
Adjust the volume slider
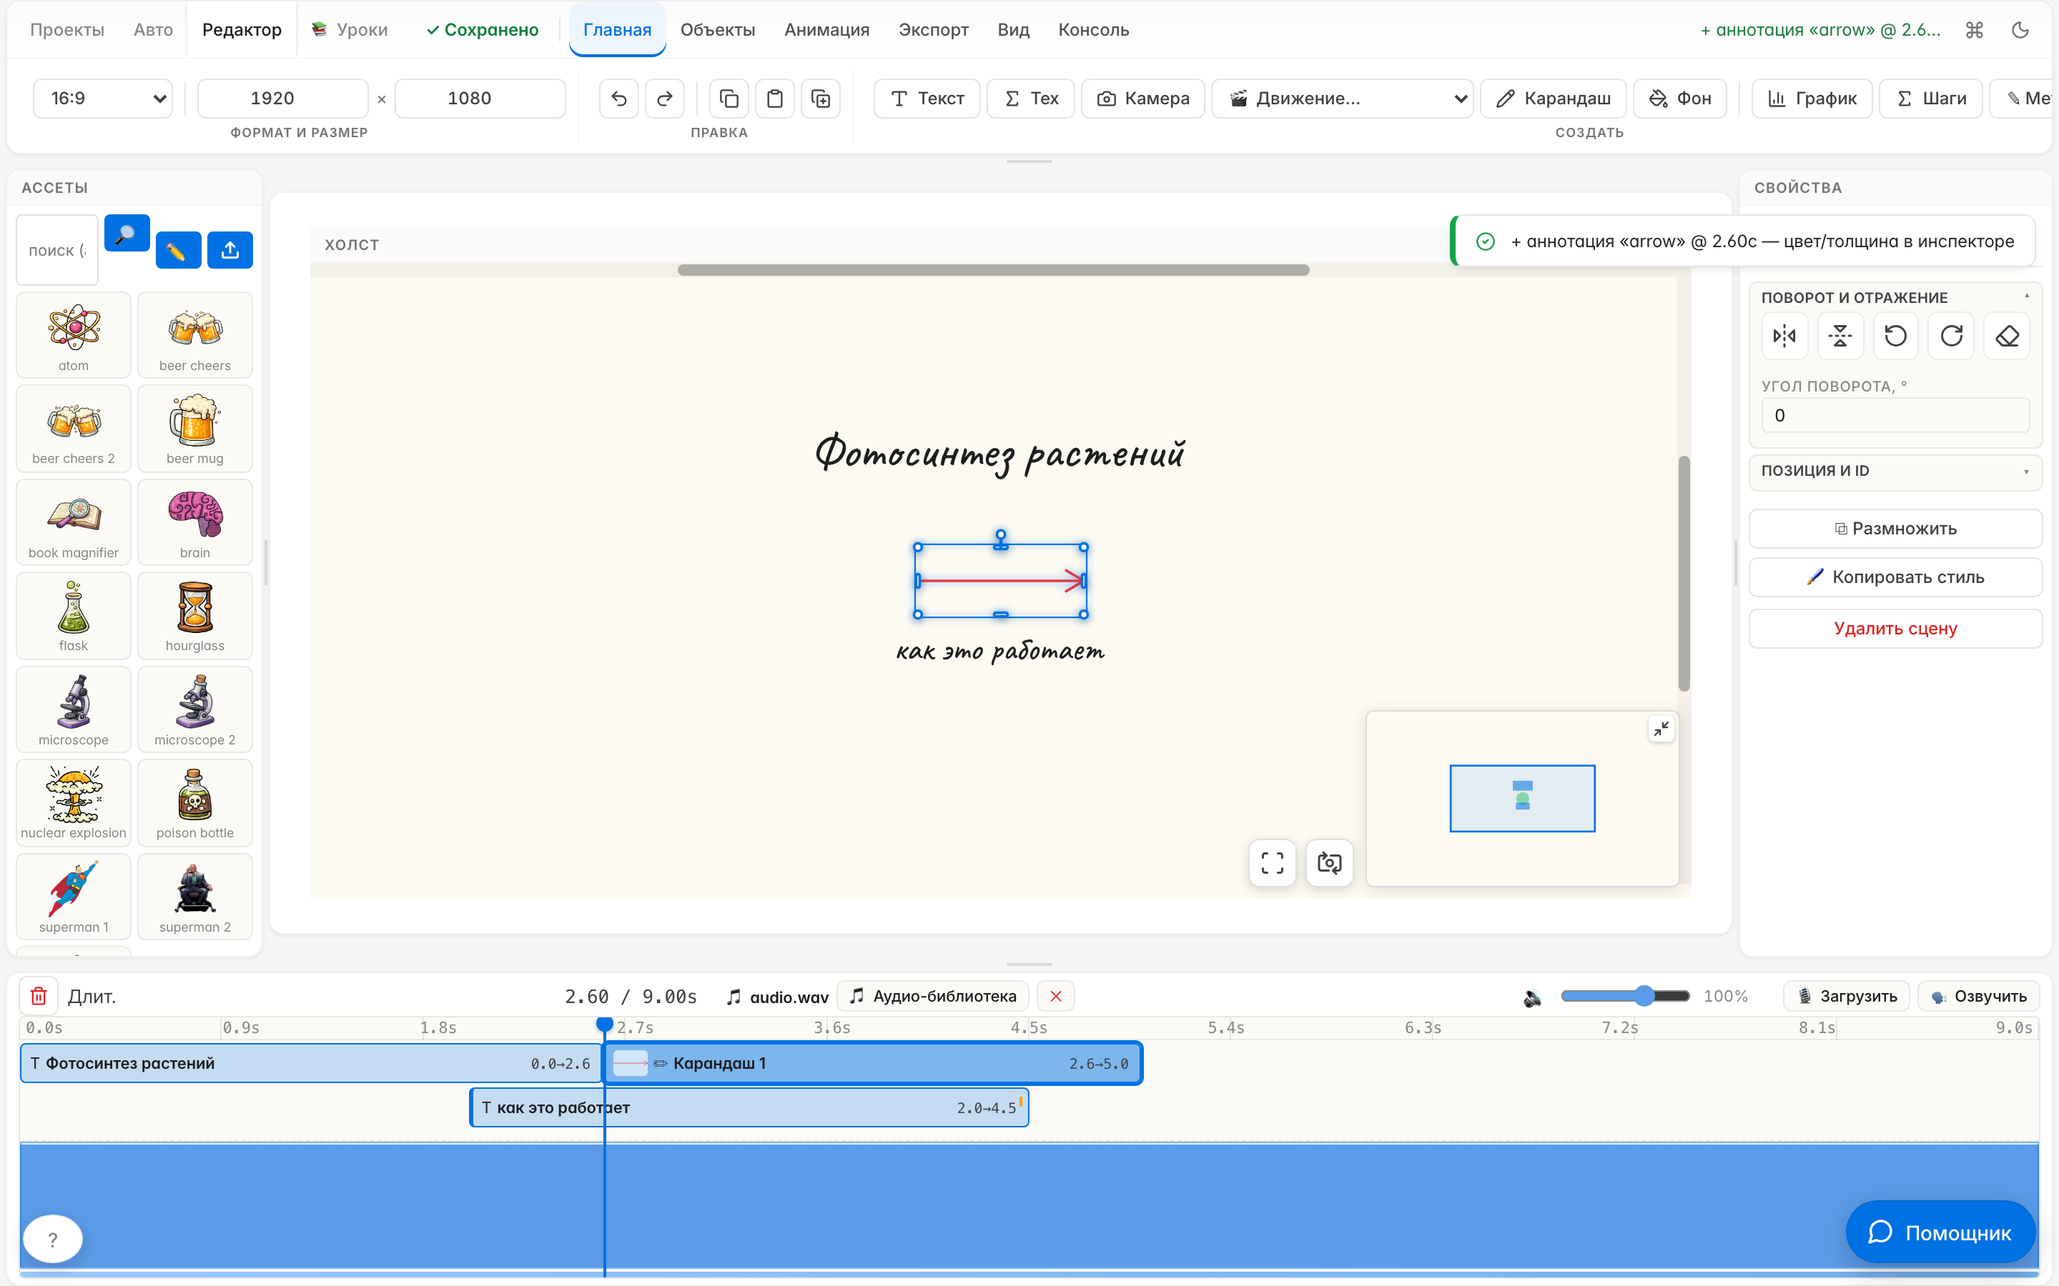tap(1625, 996)
